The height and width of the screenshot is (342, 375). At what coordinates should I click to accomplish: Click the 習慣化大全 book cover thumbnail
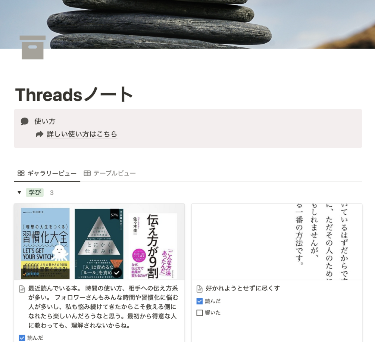pyautogui.click(x=45, y=243)
